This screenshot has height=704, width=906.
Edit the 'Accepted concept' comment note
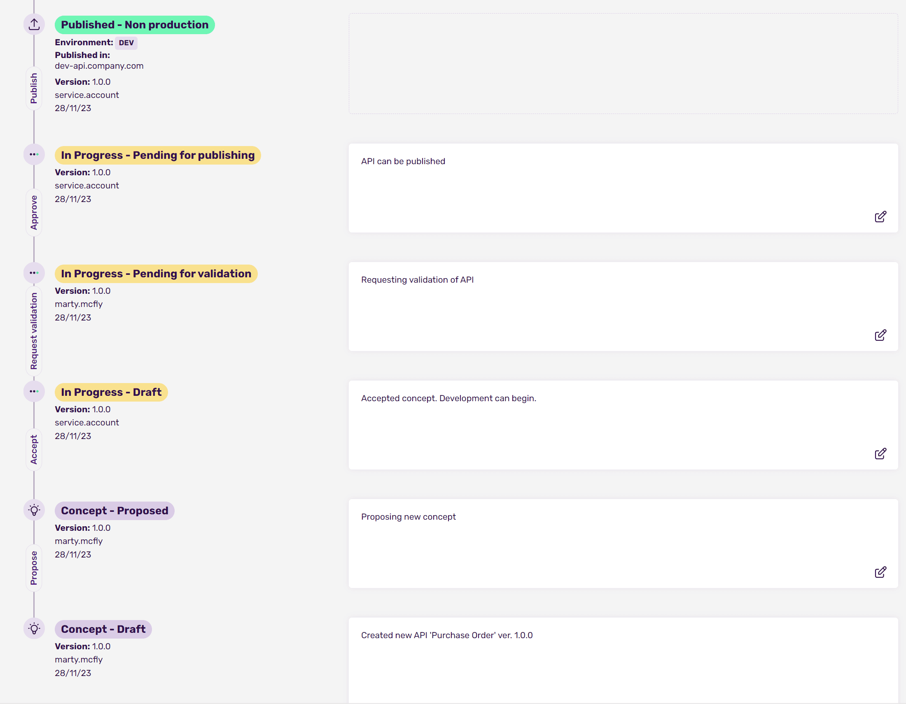pyautogui.click(x=880, y=454)
